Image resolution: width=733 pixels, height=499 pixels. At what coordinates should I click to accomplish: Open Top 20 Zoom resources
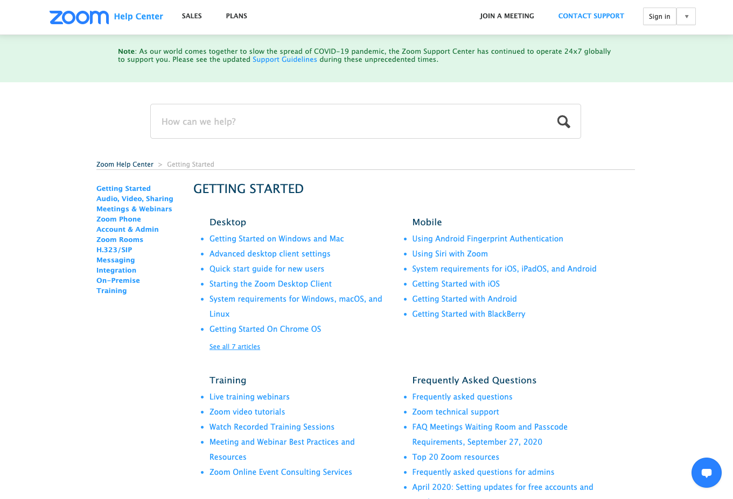tap(456, 457)
